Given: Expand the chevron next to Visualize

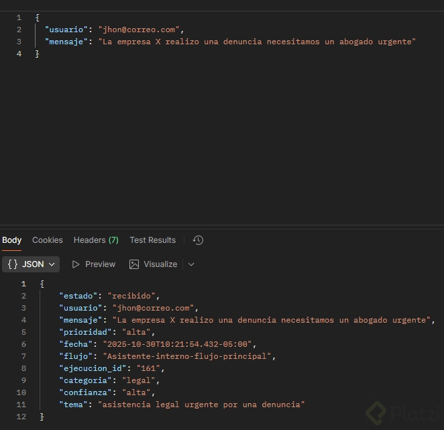Looking at the screenshot, I should click(191, 264).
